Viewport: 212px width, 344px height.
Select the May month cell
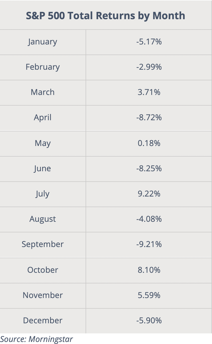[x=43, y=143]
